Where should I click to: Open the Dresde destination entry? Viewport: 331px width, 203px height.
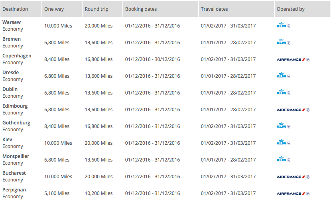coord(11,73)
